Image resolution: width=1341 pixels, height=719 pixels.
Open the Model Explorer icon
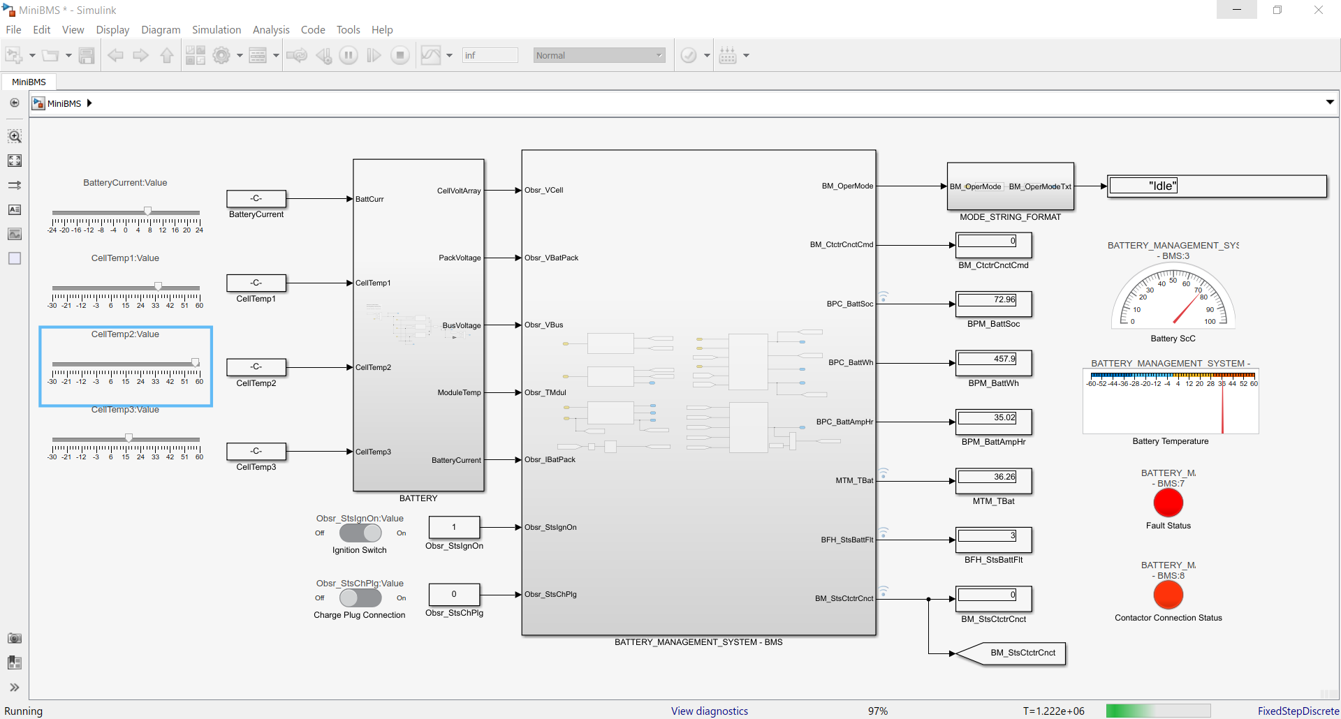(258, 55)
